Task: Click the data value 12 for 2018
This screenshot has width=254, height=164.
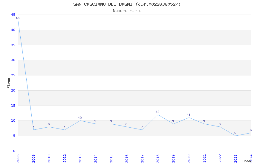Action: coord(157,112)
